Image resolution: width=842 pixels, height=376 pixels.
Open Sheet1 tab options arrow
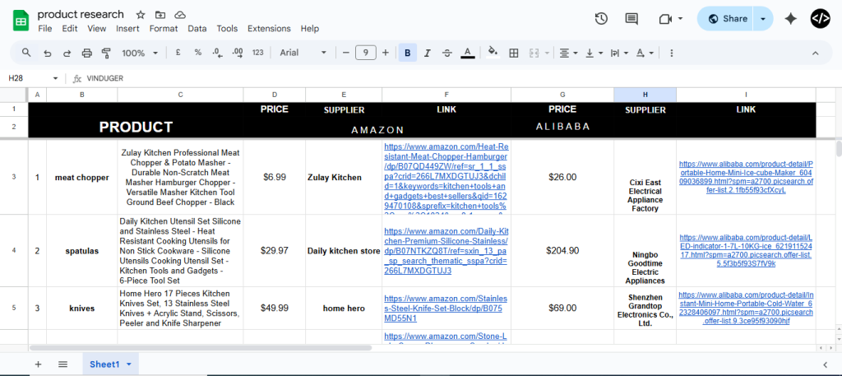pos(129,364)
